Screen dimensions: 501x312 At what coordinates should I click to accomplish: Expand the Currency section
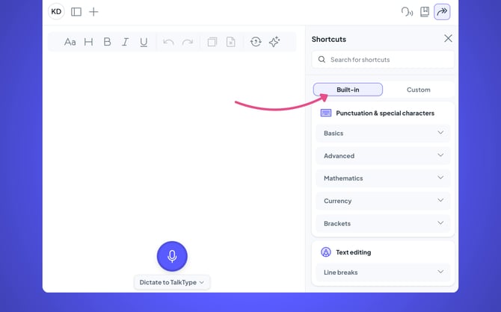tap(383, 201)
